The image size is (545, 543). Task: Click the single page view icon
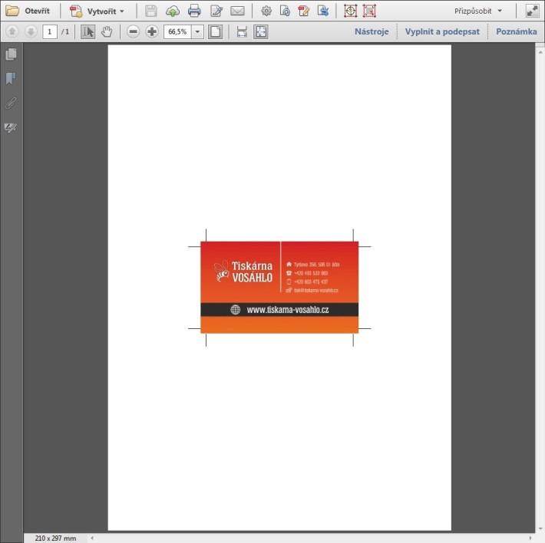coord(215,31)
